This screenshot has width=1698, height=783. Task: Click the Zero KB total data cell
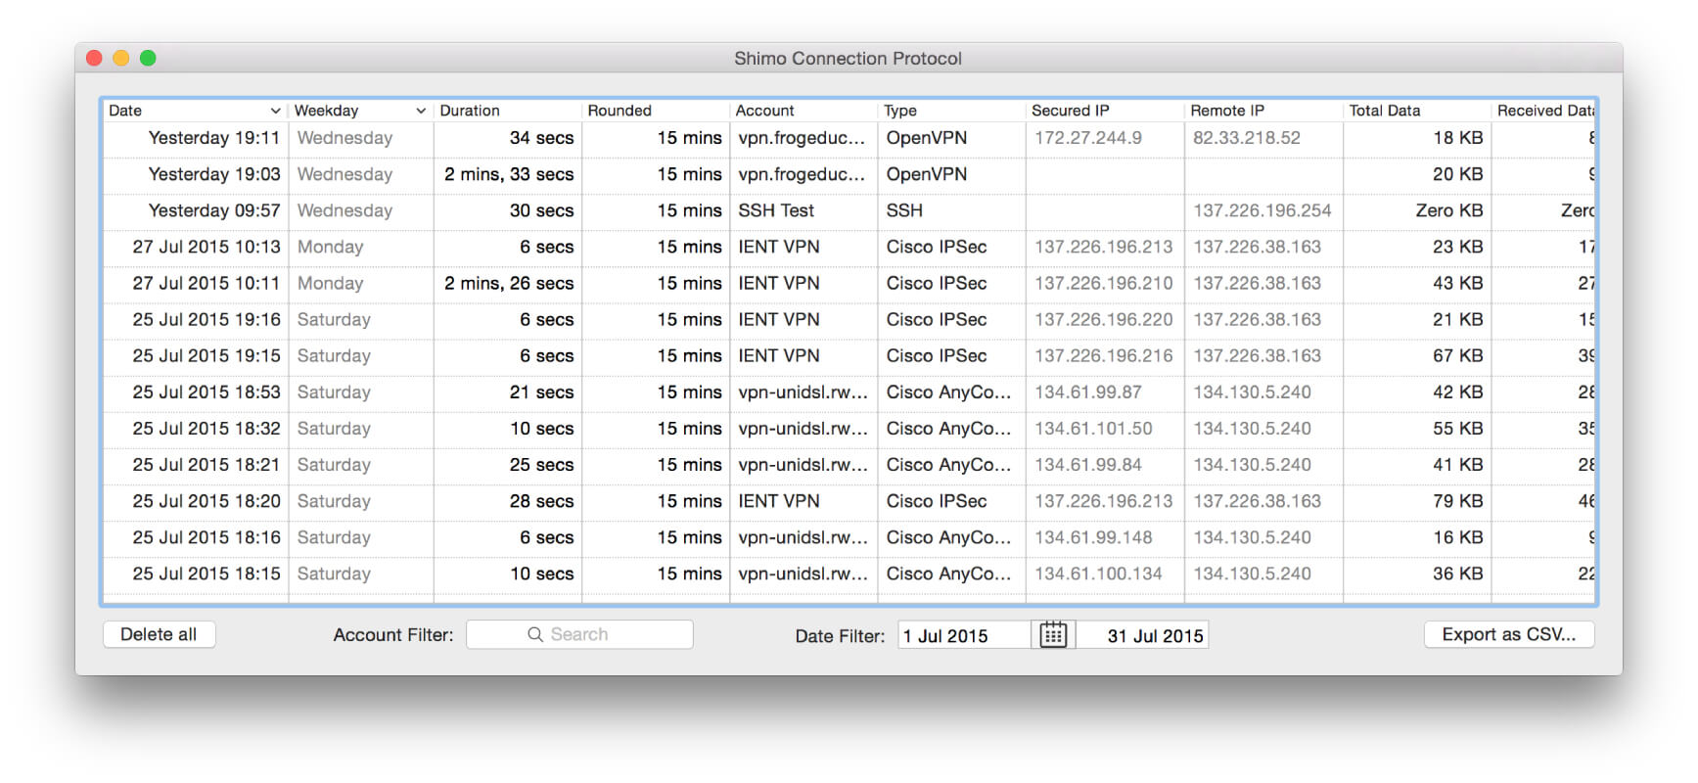[1449, 210]
